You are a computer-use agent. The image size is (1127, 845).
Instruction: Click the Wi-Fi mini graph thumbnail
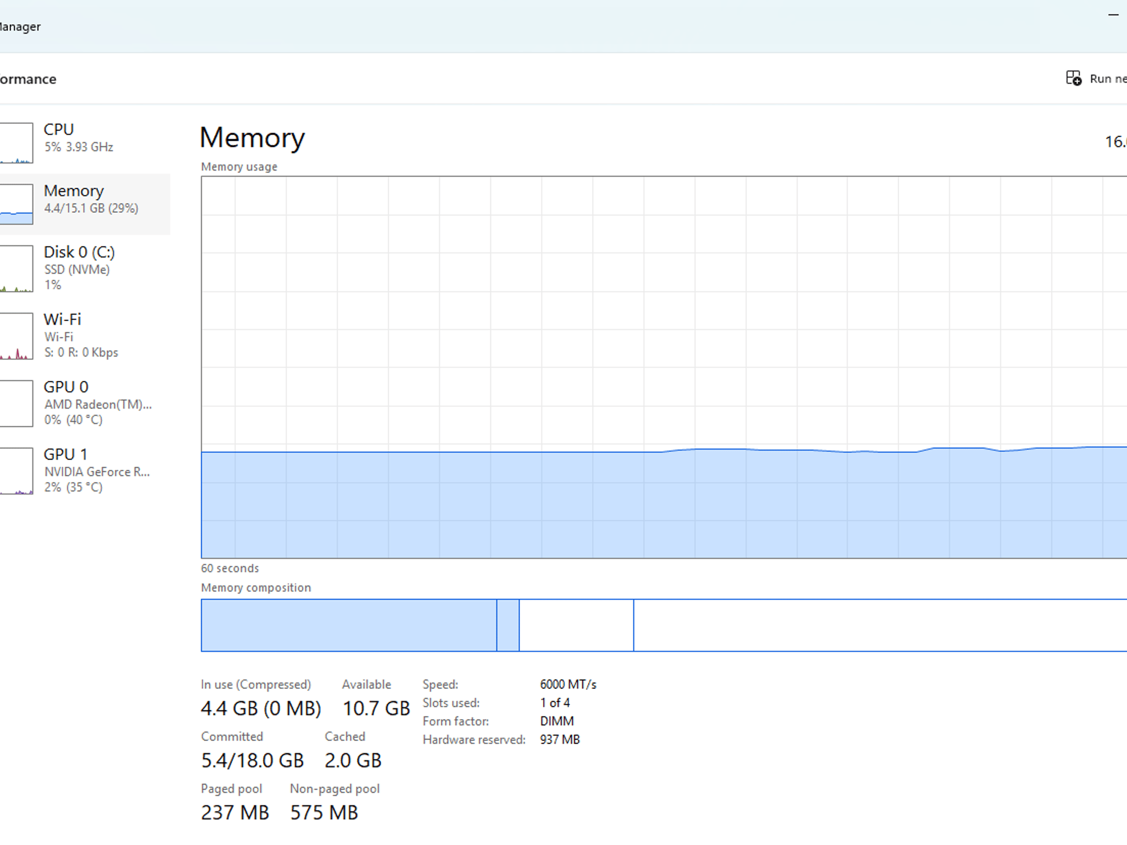click(x=16, y=336)
